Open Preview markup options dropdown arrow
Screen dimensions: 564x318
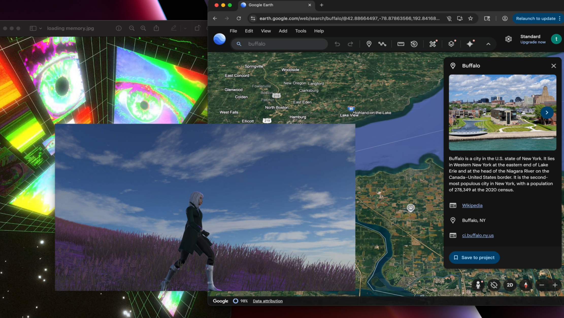pos(185,28)
